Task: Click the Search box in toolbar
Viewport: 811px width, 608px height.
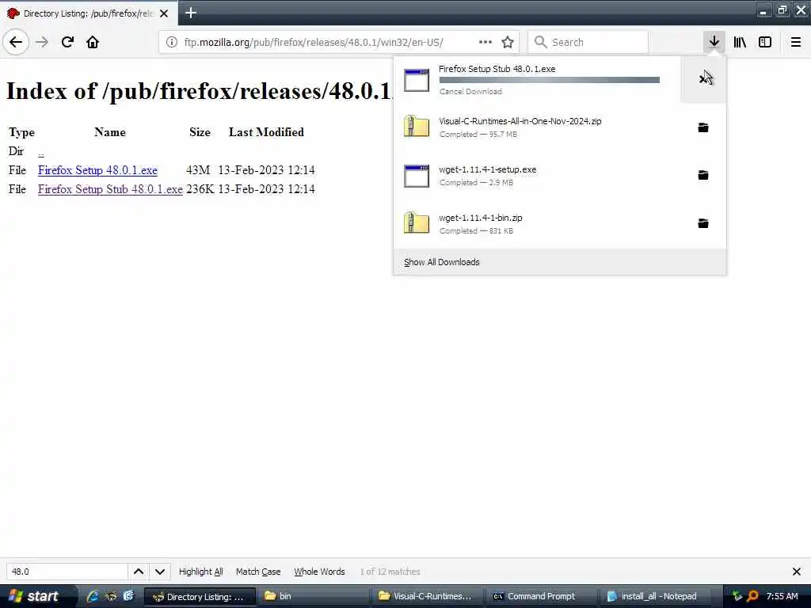Action: tap(588, 42)
